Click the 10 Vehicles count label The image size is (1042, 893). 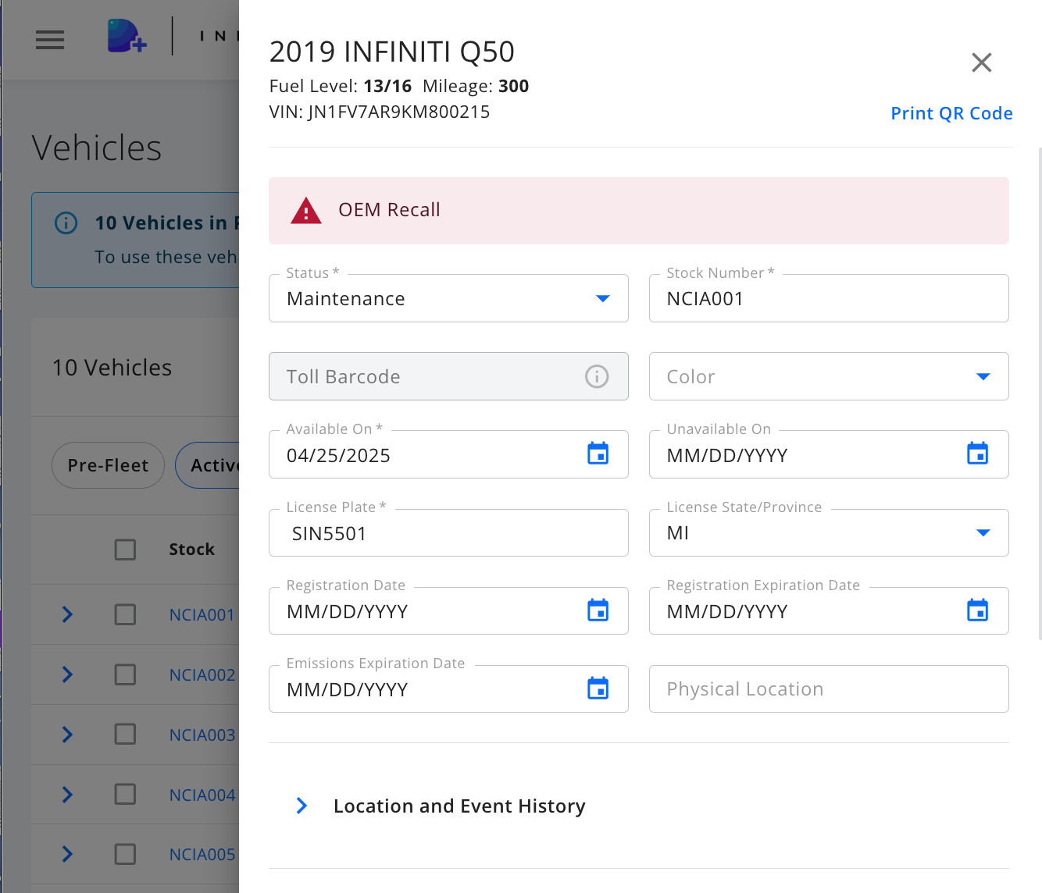pyautogui.click(x=112, y=368)
